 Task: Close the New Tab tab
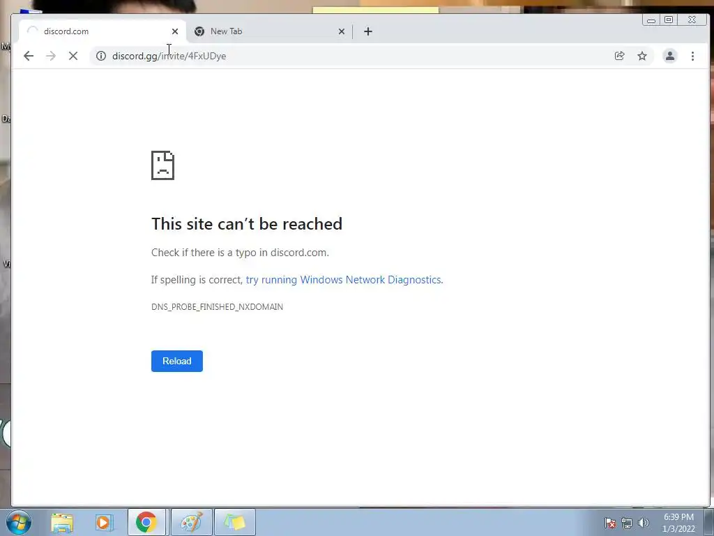tap(342, 31)
